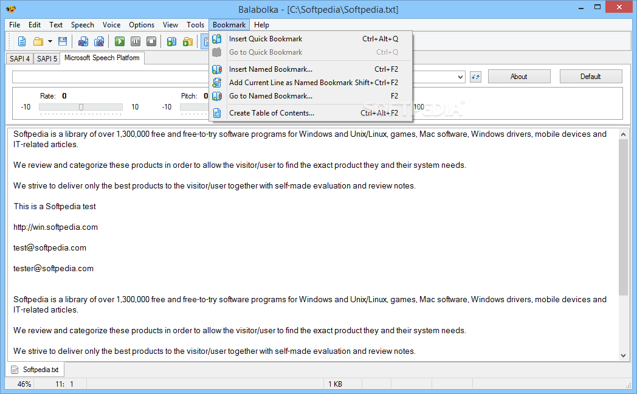Close the open Bookmark menu
This screenshot has width=637, height=394.
coord(229,25)
